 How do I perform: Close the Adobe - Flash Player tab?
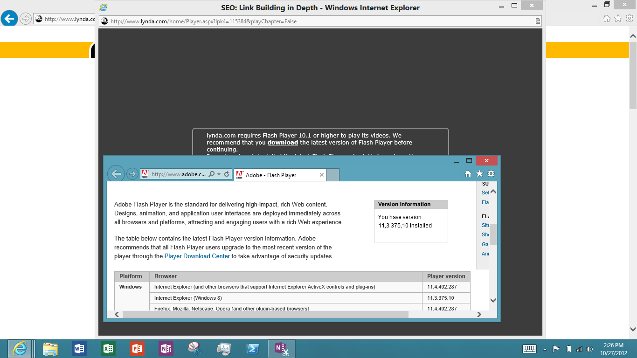[321, 175]
